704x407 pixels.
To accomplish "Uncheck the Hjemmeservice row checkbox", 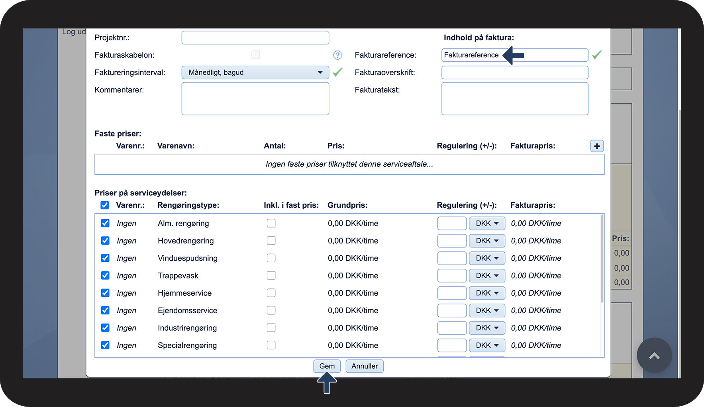I will click(105, 293).
